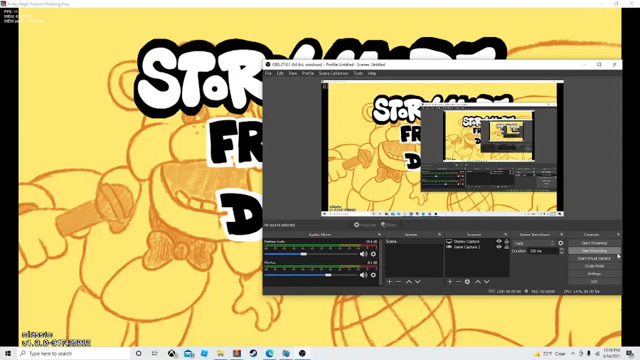Click Start Streaming button
Image resolution: width=640 pixels, height=360 pixels.
pos(594,243)
